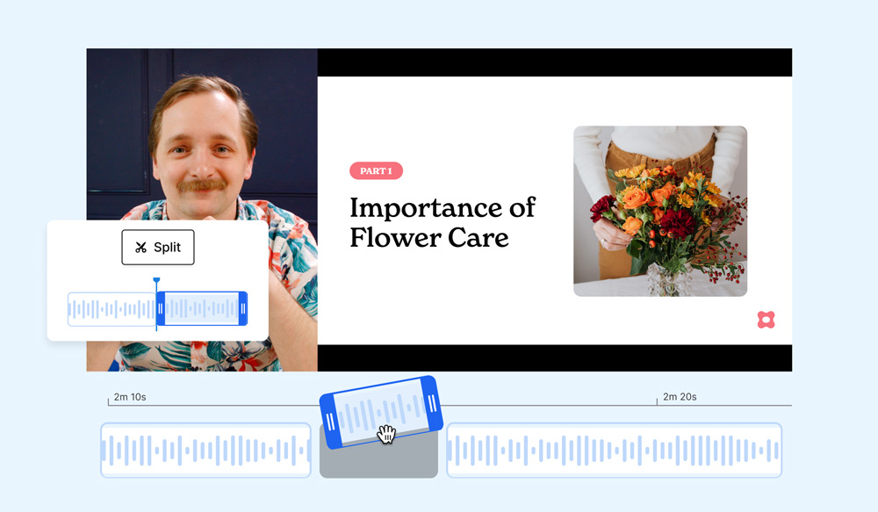Click the 'Importance of Flower Care' slide title

pos(443,222)
